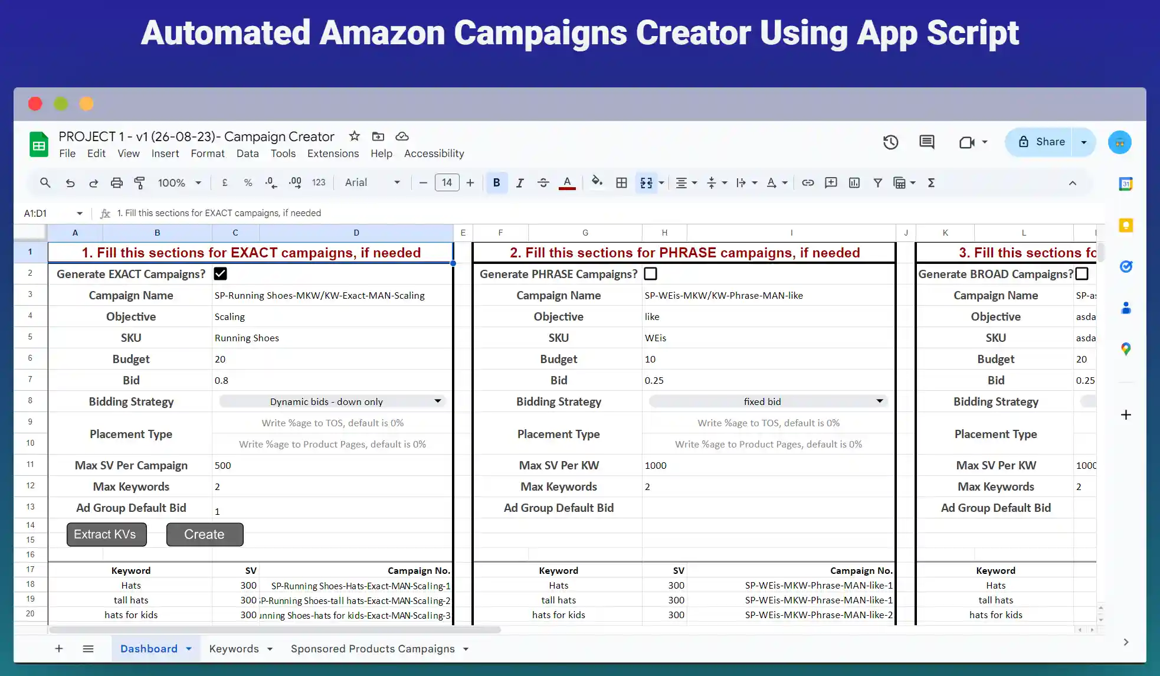Open the Extensions menu
The image size is (1160, 676).
click(333, 154)
